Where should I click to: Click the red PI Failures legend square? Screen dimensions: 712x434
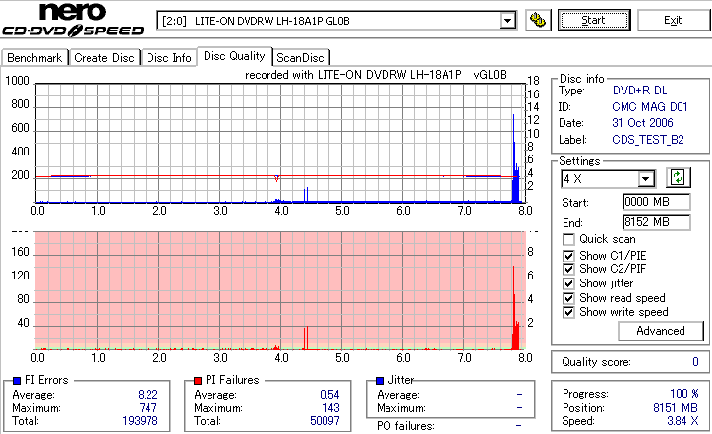(x=198, y=381)
